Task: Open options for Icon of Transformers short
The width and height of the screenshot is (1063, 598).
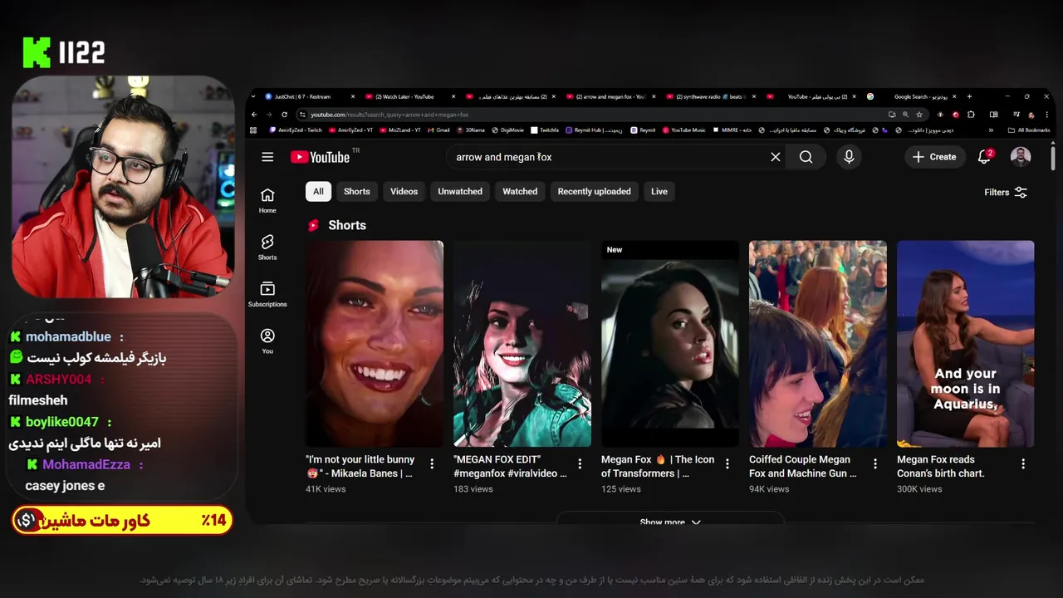Action: tap(727, 463)
